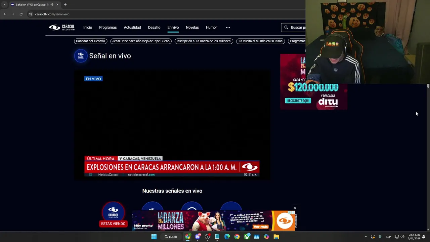Click the page vertical scrollbar thumb
The image size is (430, 242).
point(428,86)
